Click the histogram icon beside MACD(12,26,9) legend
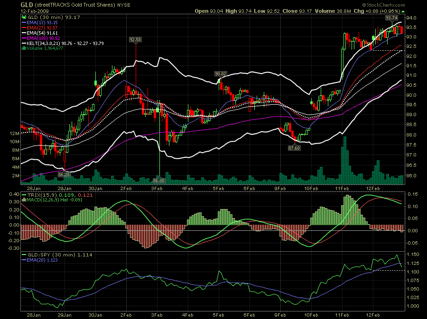 coord(24,200)
